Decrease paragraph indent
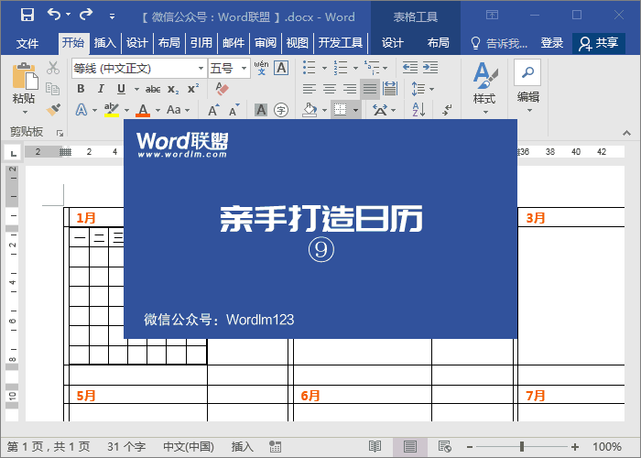This screenshot has height=458, width=641. 409,67
